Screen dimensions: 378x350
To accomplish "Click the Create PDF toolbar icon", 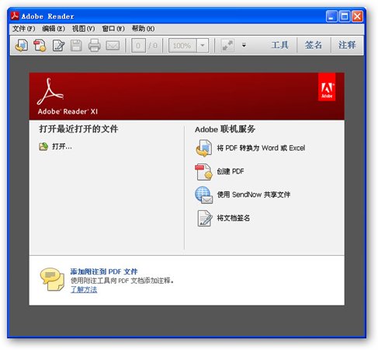I will (x=40, y=45).
